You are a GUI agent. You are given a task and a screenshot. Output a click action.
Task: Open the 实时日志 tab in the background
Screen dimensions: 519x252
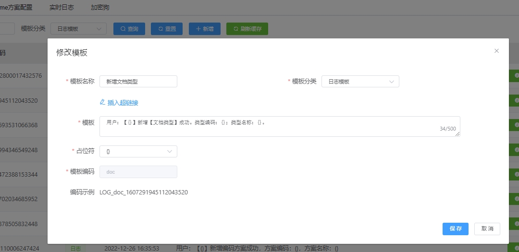[x=62, y=7]
